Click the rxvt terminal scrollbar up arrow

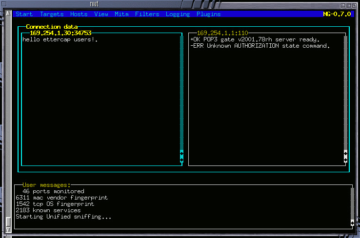tap(8, 13)
